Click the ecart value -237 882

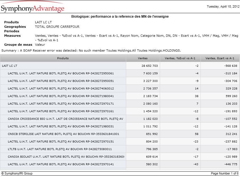pyautogui.click(x=231, y=141)
